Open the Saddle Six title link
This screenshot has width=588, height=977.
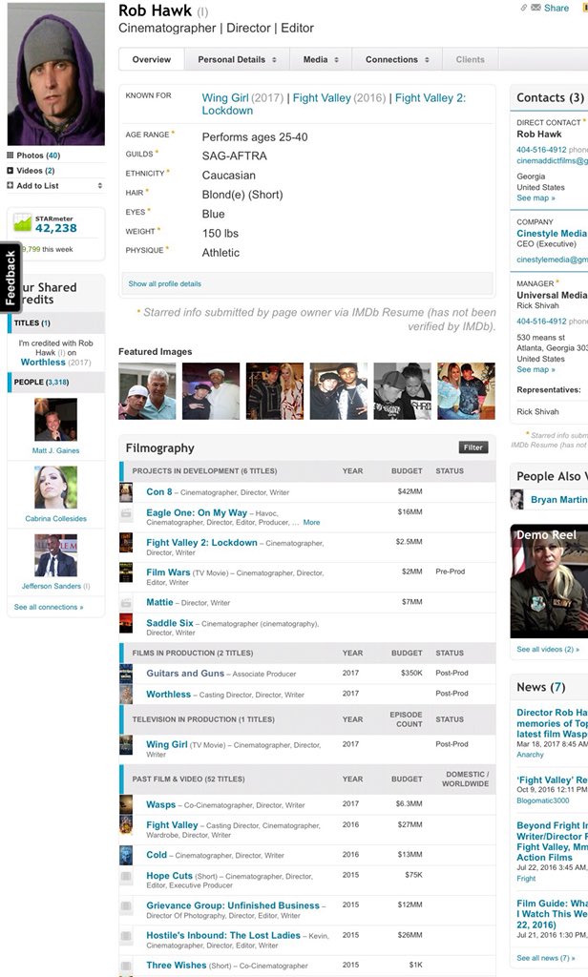pyautogui.click(x=170, y=623)
